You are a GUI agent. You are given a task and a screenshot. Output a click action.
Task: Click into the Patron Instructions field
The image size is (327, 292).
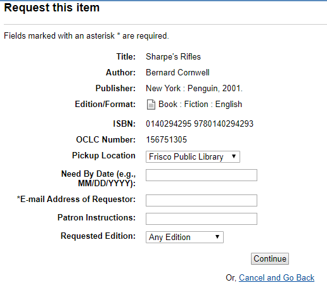(202, 219)
